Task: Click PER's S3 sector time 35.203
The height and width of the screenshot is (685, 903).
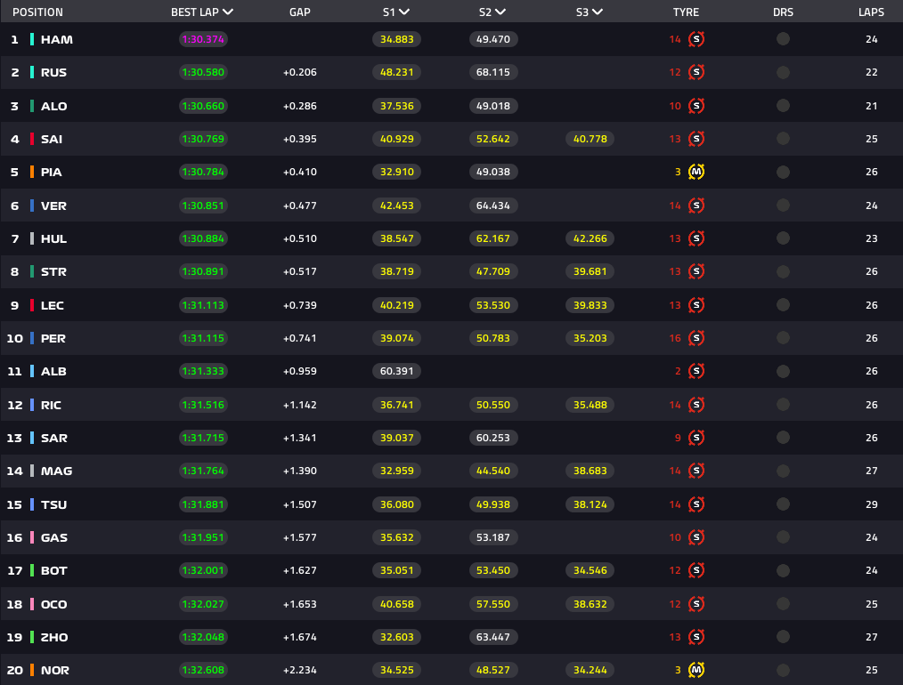Action: (x=590, y=338)
